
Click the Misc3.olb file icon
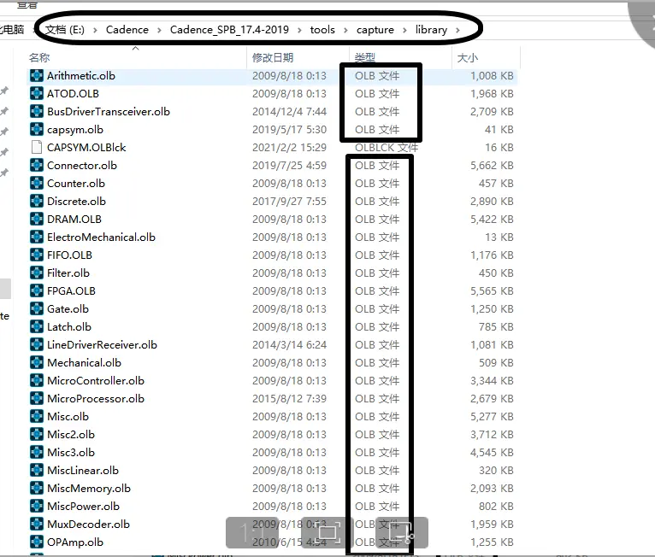(x=37, y=453)
